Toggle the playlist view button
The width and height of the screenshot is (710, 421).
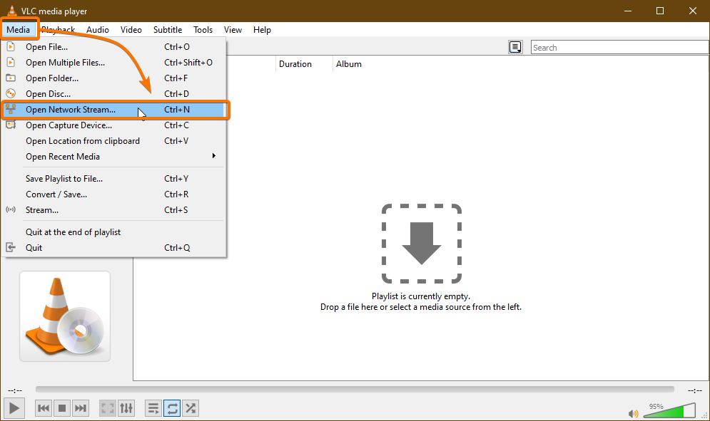pyautogui.click(x=153, y=408)
